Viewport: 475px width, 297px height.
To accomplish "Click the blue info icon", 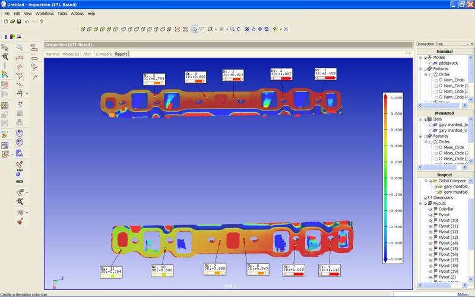I will [x=5, y=37].
